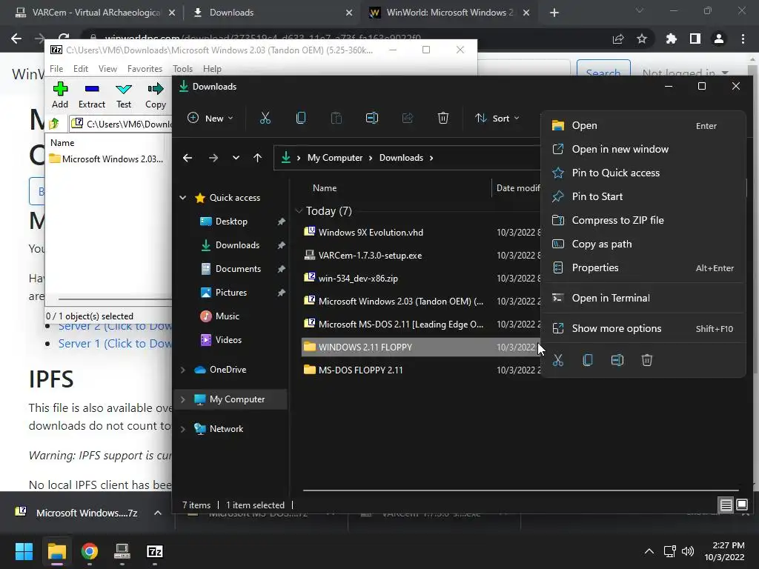Collapse the Today (7) group
The height and width of the screenshot is (569, 759).
299,211
